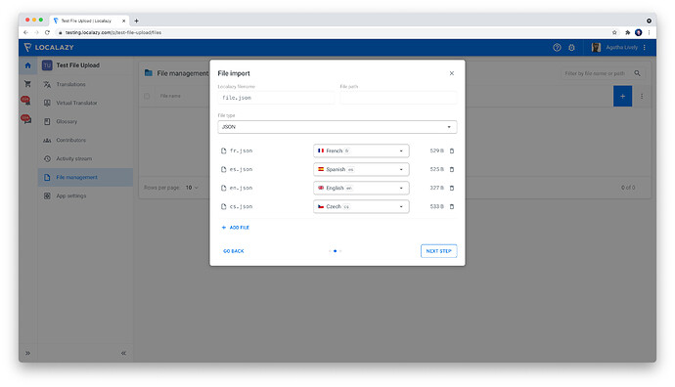Open the browser extensions puzzle icon
The height and width of the screenshot is (387, 675).
628,32
